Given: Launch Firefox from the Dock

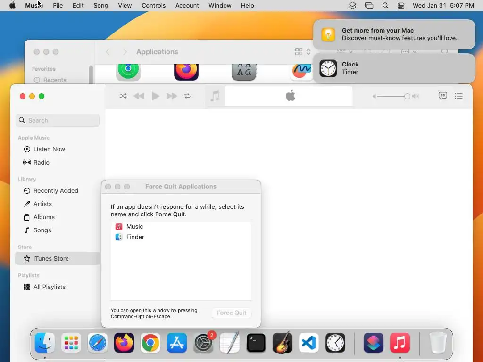Looking at the screenshot, I should [x=124, y=343].
